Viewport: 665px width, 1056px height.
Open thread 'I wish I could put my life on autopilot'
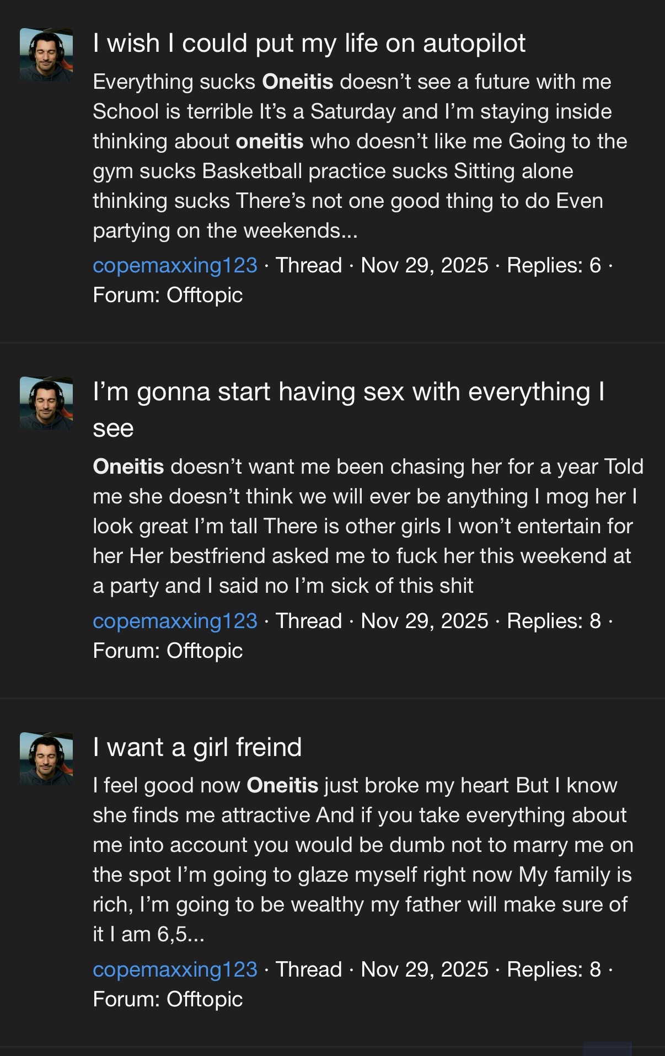coord(309,44)
